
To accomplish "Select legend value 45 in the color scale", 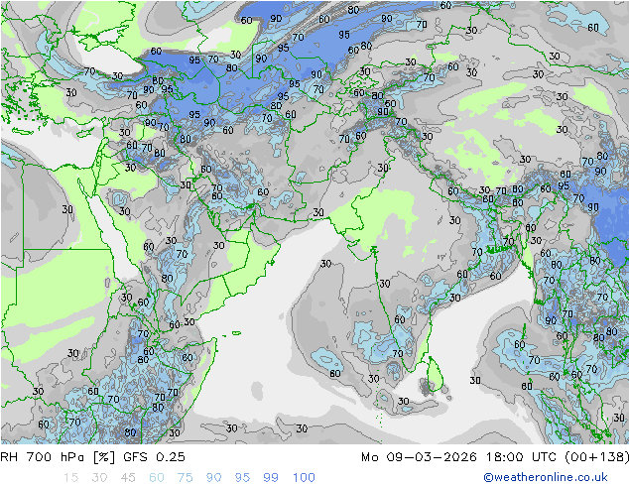I will click(128, 478).
